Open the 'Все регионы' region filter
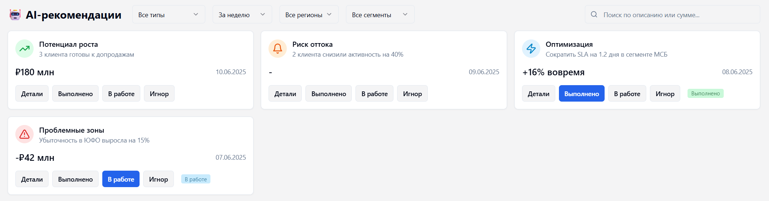 click(x=309, y=15)
